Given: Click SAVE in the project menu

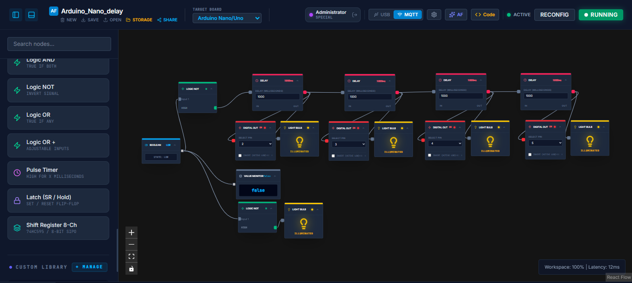Looking at the screenshot, I should point(90,20).
